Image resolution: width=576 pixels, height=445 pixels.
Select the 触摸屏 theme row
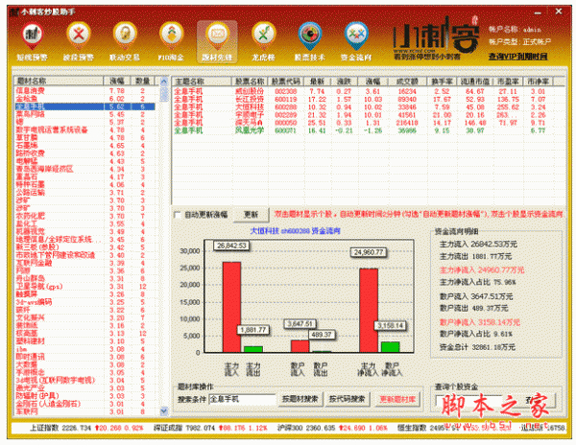point(84,293)
